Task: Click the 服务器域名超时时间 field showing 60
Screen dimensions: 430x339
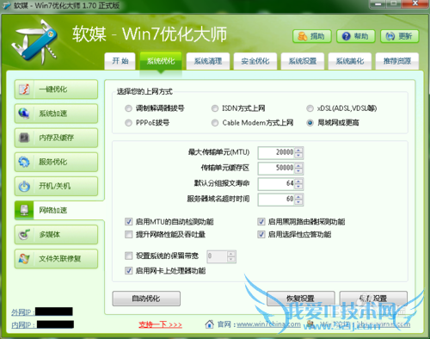Action: tap(276, 200)
